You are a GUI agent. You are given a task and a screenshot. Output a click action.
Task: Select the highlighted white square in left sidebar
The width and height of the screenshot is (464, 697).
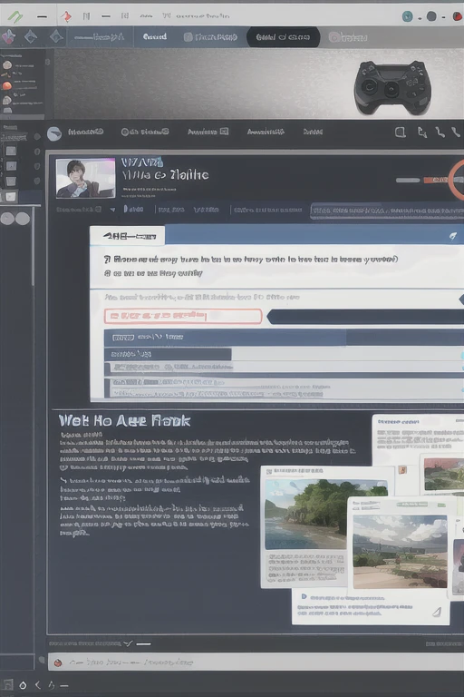click(11, 196)
